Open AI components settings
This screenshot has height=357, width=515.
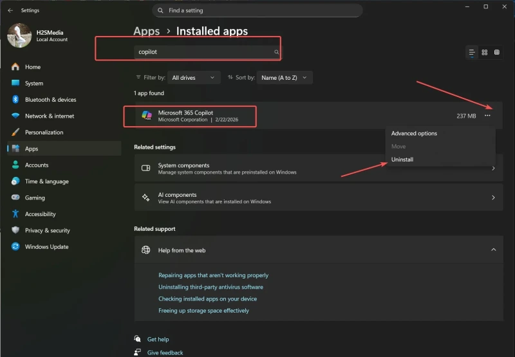click(318, 198)
